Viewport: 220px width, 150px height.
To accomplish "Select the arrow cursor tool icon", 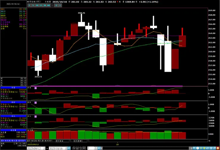I will point(194,148).
